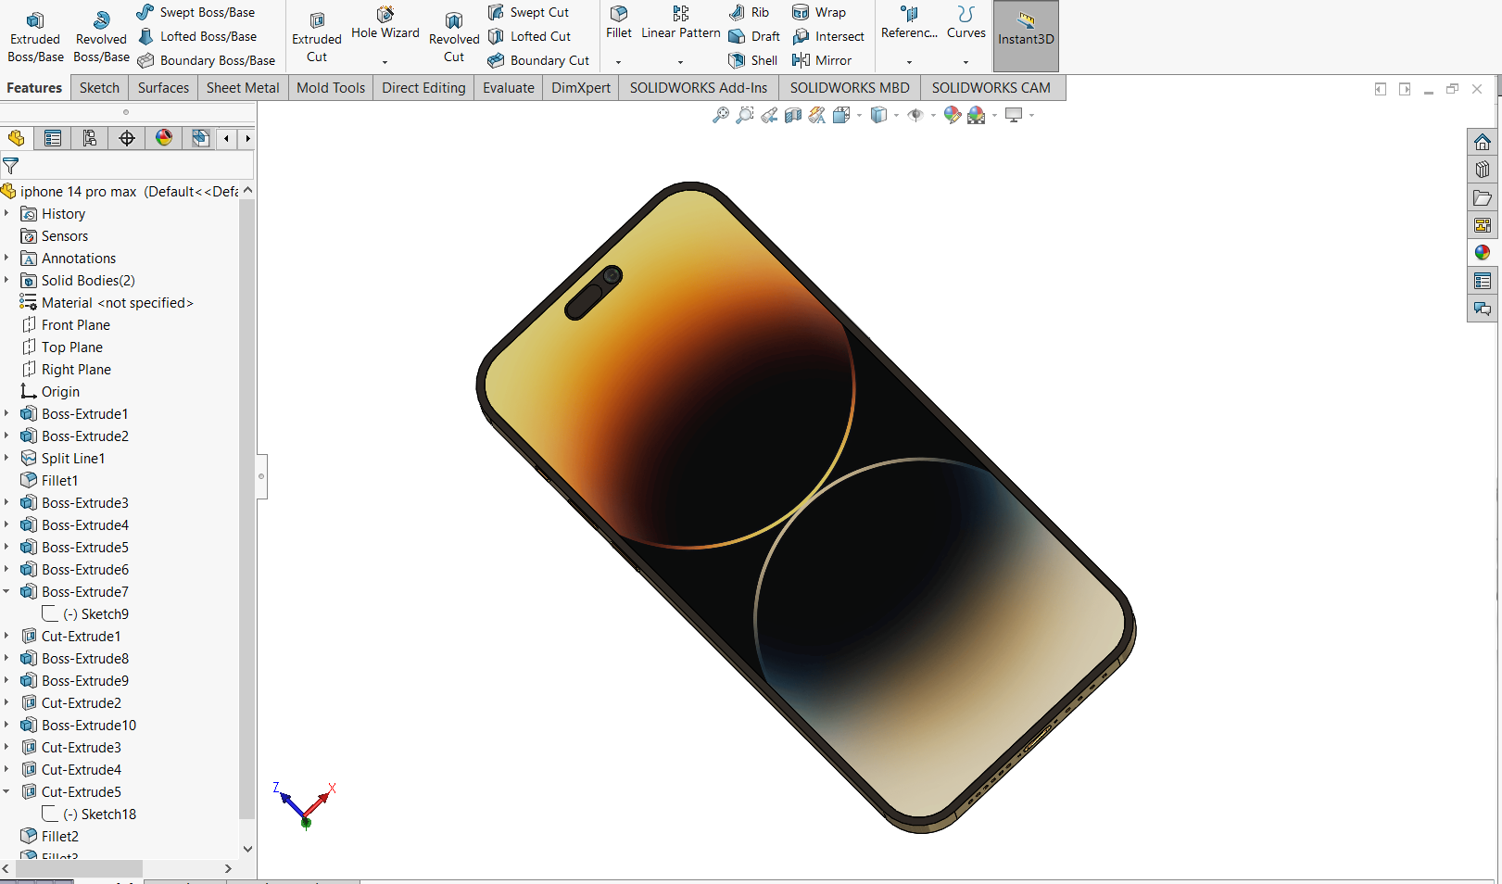The image size is (1502, 884).
Task: Open SOLIDWORKS Resources home in task pane
Action: point(1483,142)
